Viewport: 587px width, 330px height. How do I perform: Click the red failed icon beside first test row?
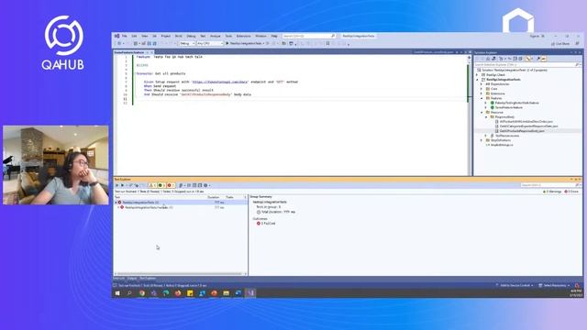click(x=120, y=203)
